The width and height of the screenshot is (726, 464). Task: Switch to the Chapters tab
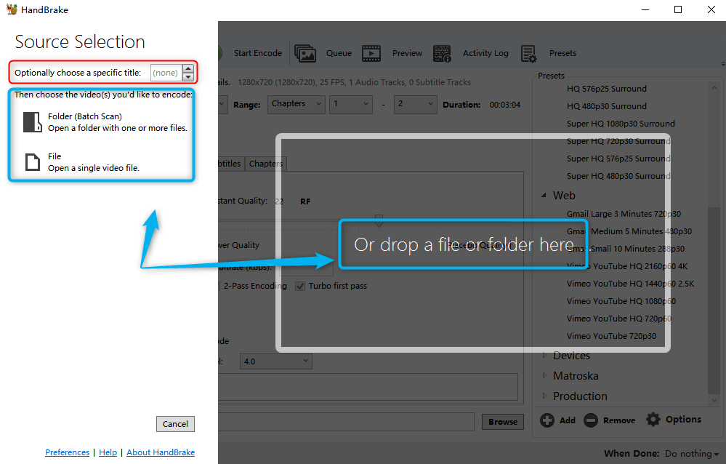point(266,164)
